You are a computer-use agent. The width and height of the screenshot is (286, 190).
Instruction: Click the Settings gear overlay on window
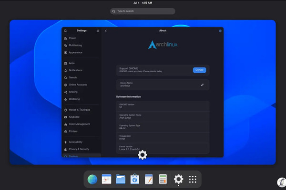pos(143,155)
